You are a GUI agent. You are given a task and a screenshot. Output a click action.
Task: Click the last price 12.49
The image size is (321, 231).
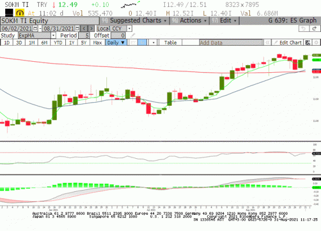click(x=68, y=5)
